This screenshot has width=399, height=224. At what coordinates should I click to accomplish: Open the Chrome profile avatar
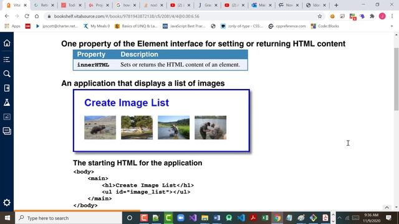(x=382, y=16)
